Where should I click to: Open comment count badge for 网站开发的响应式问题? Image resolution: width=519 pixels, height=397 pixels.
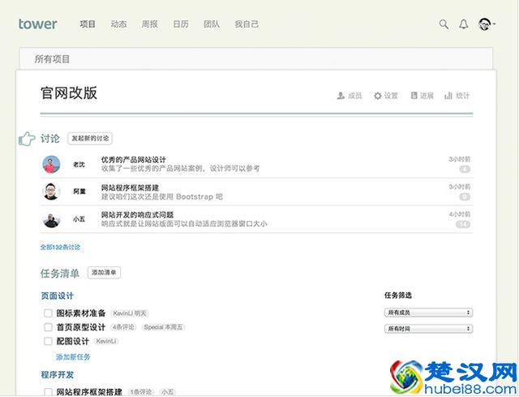[x=463, y=224]
